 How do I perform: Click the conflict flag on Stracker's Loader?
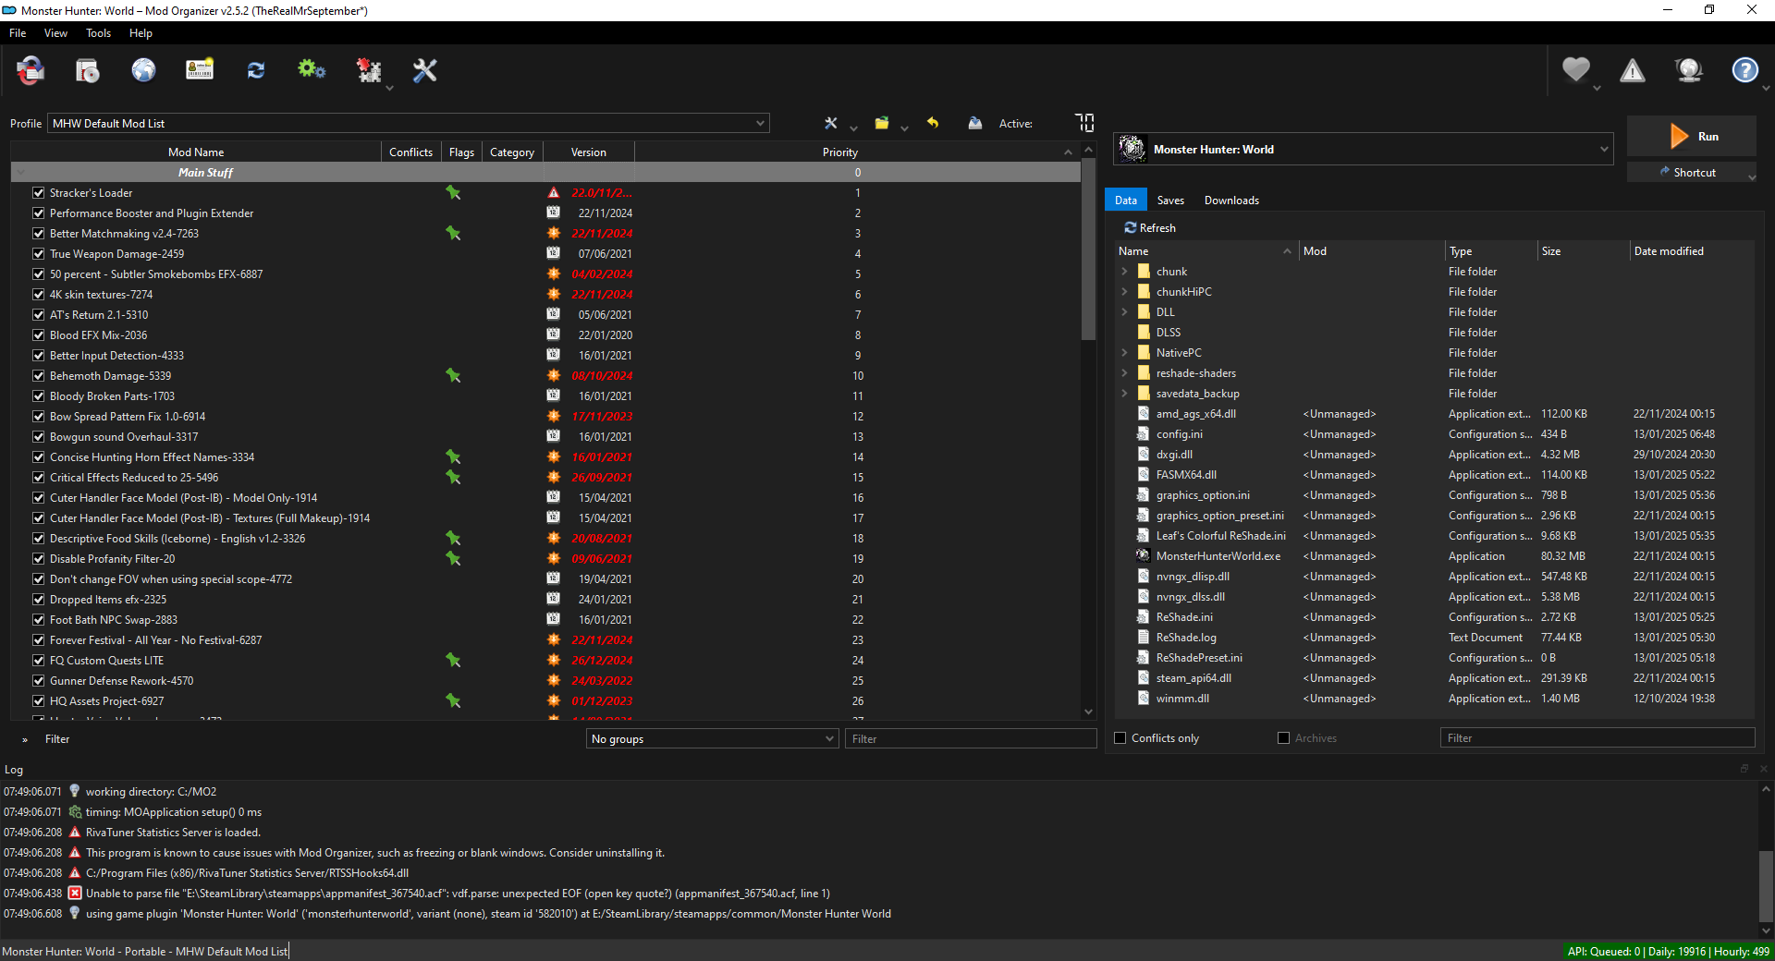point(453,193)
